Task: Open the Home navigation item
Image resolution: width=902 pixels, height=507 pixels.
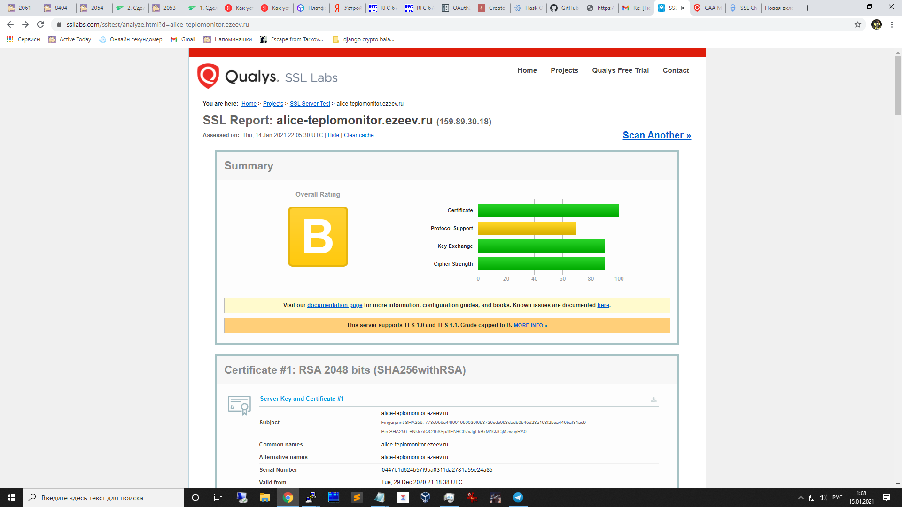Action: [x=527, y=70]
